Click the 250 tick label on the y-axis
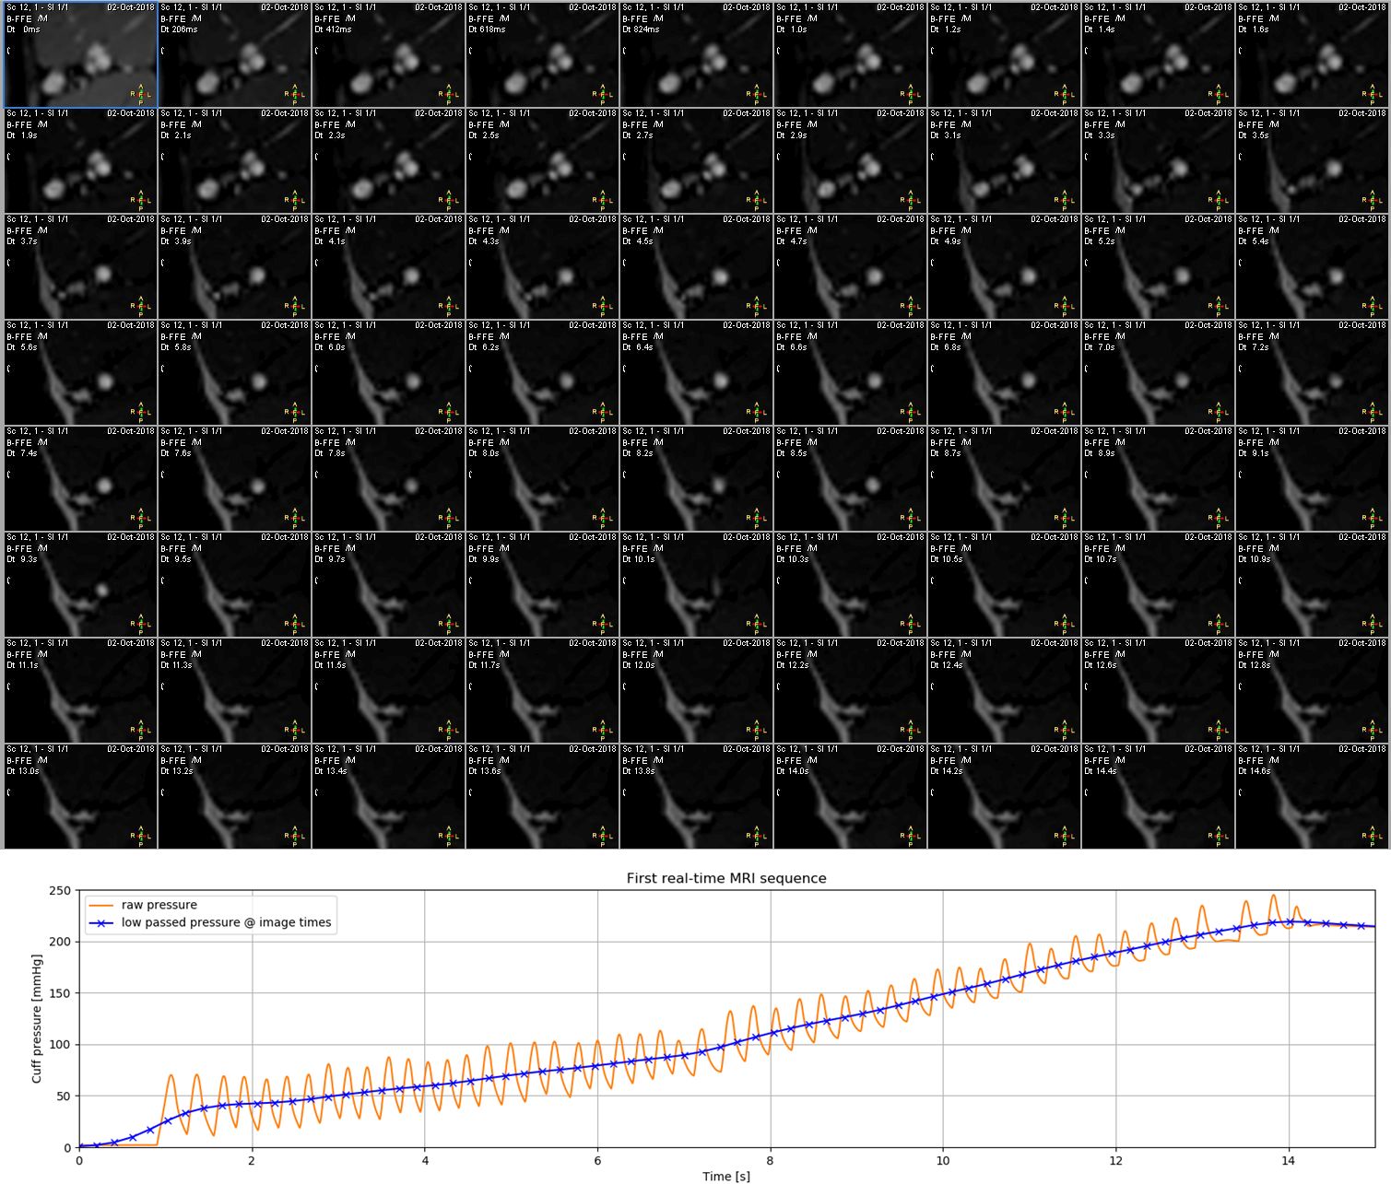The image size is (1391, 1184). tap(59, 890)
